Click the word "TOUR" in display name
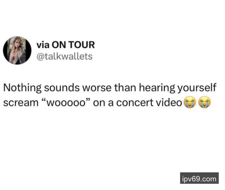This screenshot has width=225, height=190. point(81,45)
